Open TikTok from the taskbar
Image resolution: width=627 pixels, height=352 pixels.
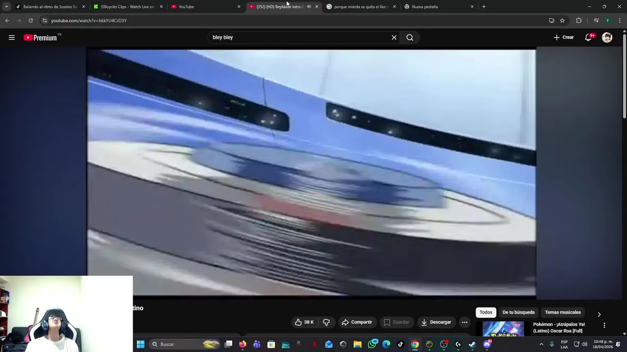[x=401, y=344]
